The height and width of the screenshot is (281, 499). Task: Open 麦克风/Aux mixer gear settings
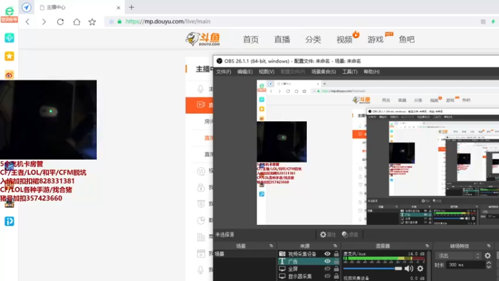tap(420, 269)
